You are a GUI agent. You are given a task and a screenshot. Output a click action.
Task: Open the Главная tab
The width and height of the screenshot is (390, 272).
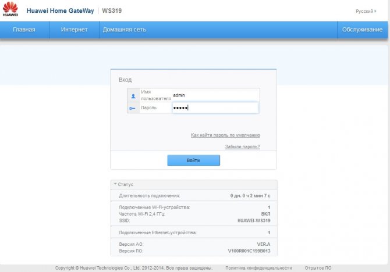click(24, 30)
